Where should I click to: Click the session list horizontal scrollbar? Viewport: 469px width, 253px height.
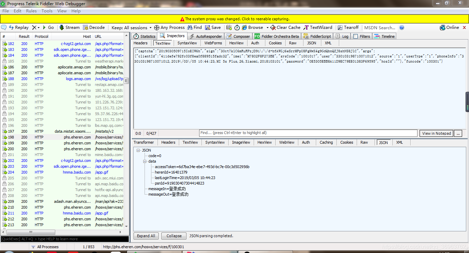[62, 232]
